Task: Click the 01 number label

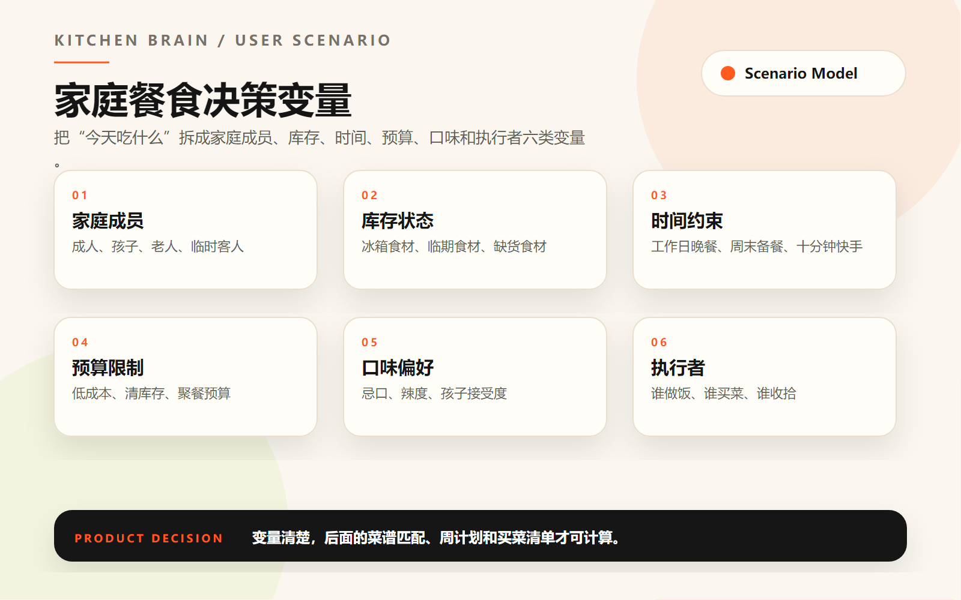Action: (80, 196)
